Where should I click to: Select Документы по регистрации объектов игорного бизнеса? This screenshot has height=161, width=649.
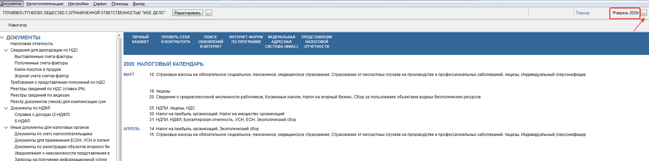pyautogui.click(x=62, y=147)
